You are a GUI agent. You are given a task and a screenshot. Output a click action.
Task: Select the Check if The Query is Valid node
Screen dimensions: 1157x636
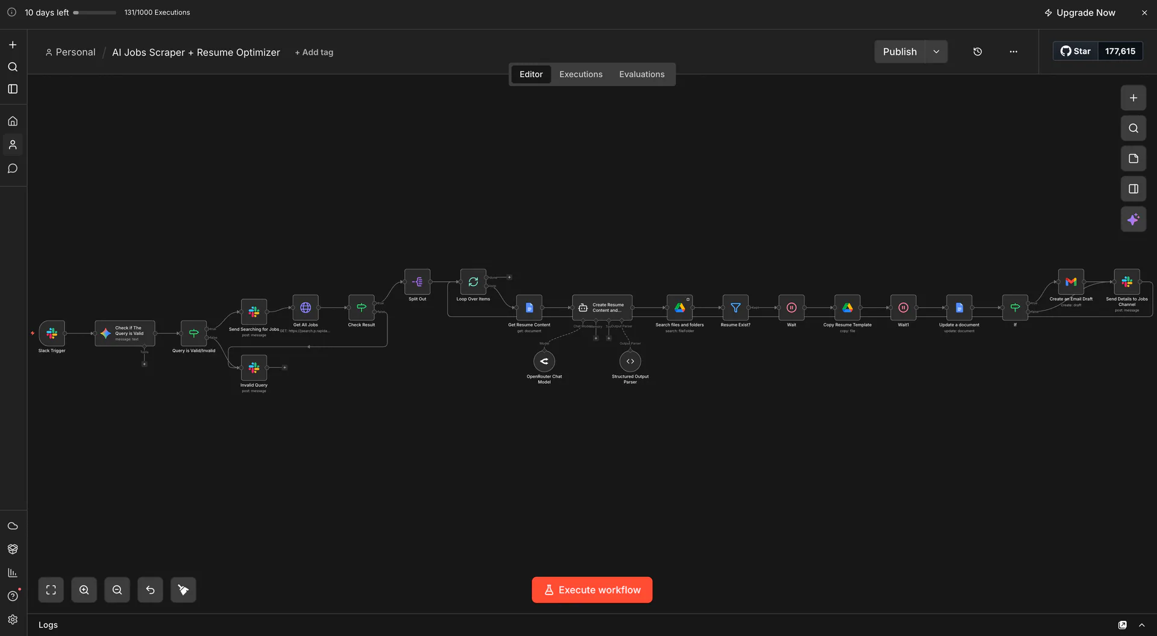[125, 333]
